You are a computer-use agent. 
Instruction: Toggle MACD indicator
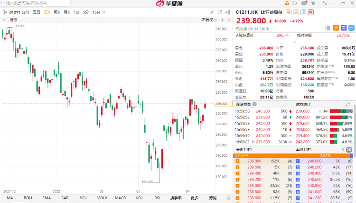121,198
